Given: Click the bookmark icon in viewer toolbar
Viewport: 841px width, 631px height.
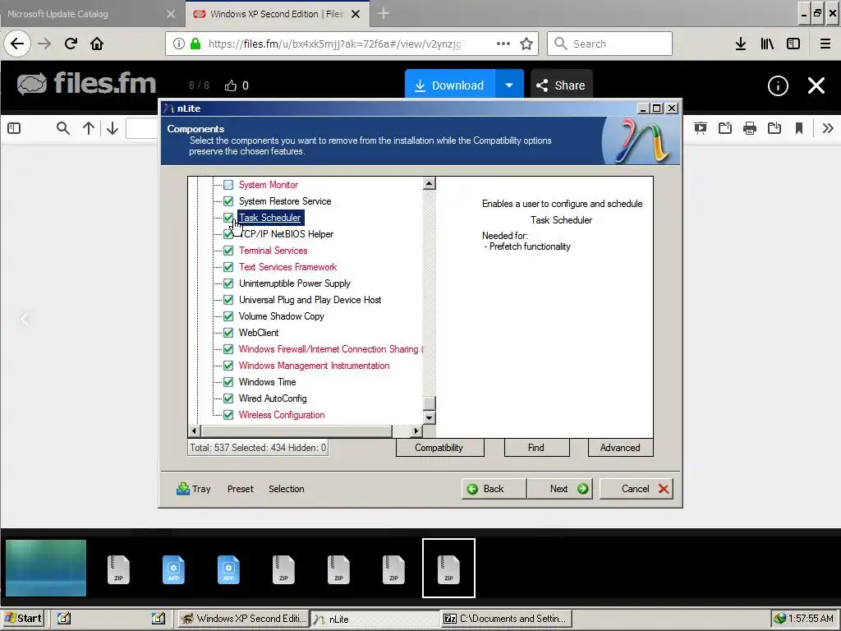Looking at the screenshot, I should tap(798, 127).
